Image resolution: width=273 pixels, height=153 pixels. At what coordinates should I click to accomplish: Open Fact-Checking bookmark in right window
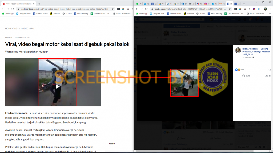pyautogui.click(x=215, y=13)
